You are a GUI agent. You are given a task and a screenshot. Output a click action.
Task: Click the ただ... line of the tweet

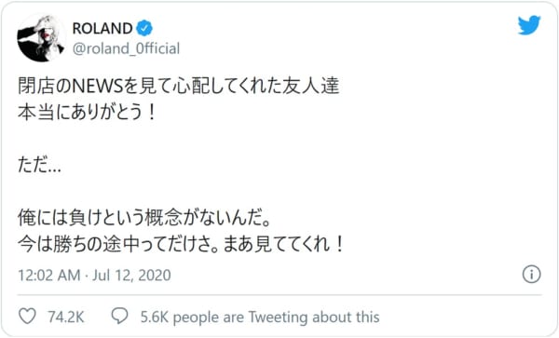pyautogui.click(x=39, y=165)
